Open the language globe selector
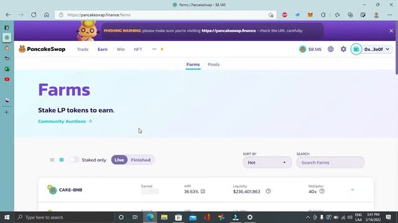The width and height of the screenshot is (398, 223). [x=330, y=49]
